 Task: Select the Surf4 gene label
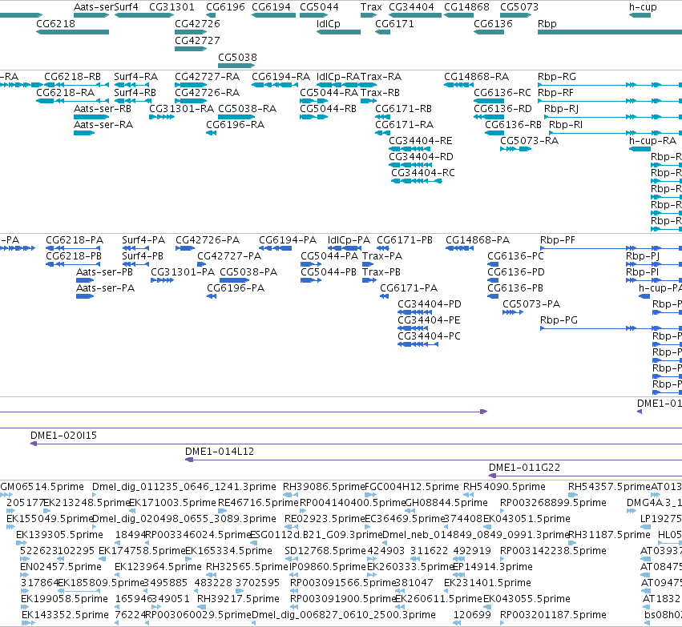pos(126,7)
